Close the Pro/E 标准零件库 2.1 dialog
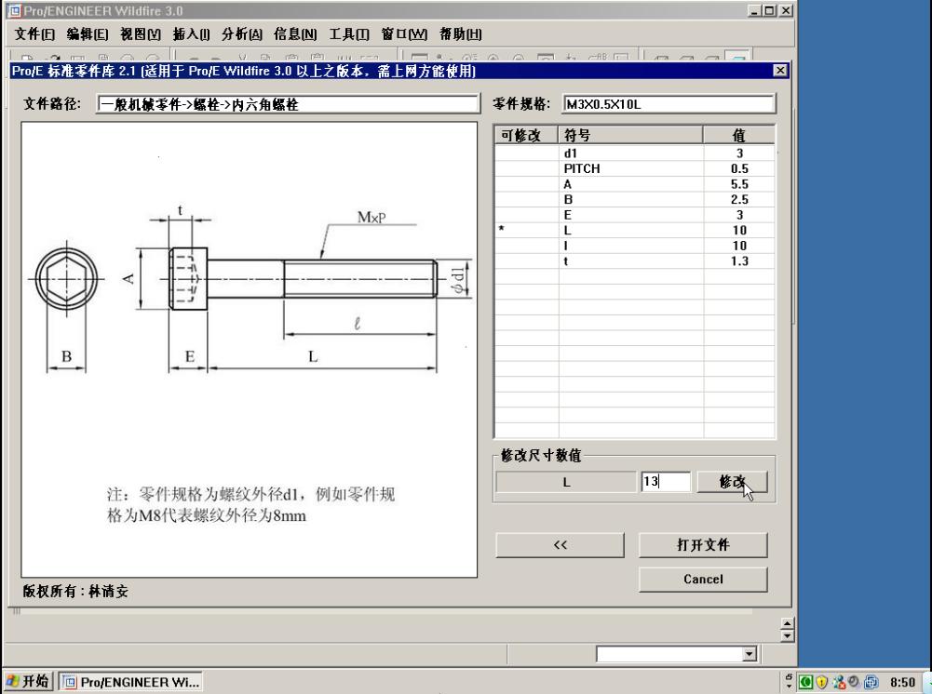 [780, 71]
